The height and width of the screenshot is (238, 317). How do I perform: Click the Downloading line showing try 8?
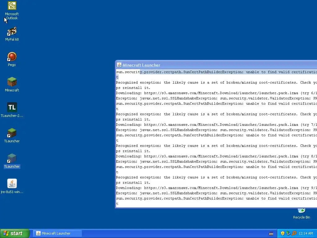(x=216, y=156)
